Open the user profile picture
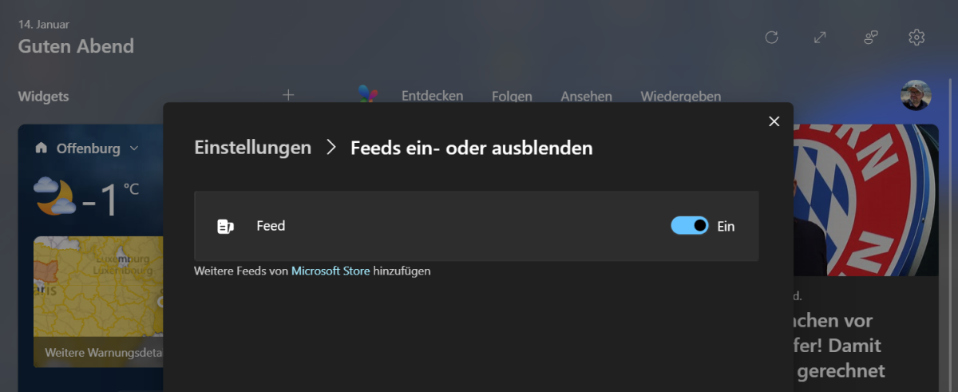 click(916, 95)
